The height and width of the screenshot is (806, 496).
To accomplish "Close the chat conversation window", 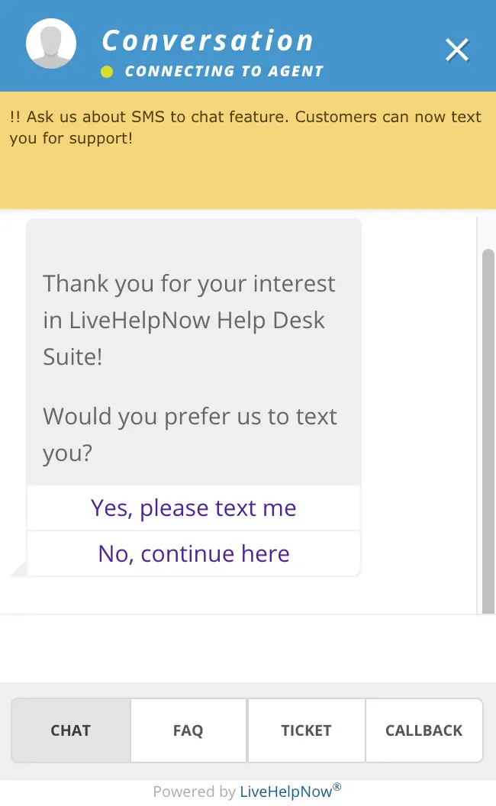I will coord(456,49).
